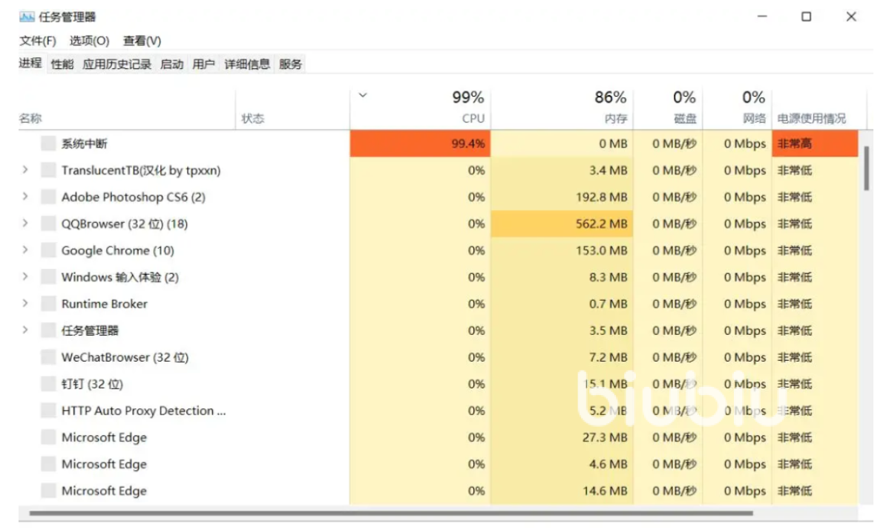Screen dimensions: 889x528
Task: Switch to the 性能 tab
Action: coord(62,65)
